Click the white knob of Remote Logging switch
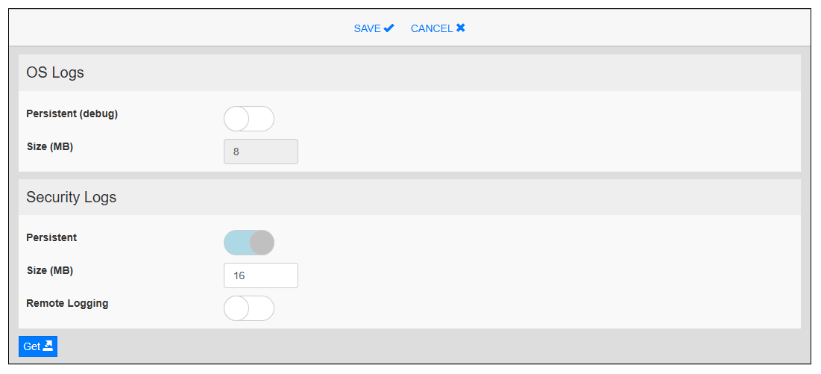821x374 pixels. point(236,308)
